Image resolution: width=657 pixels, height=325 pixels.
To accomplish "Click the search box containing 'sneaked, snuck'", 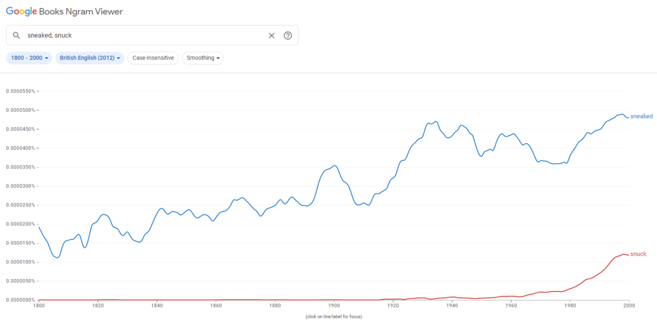I will [142, 36].
